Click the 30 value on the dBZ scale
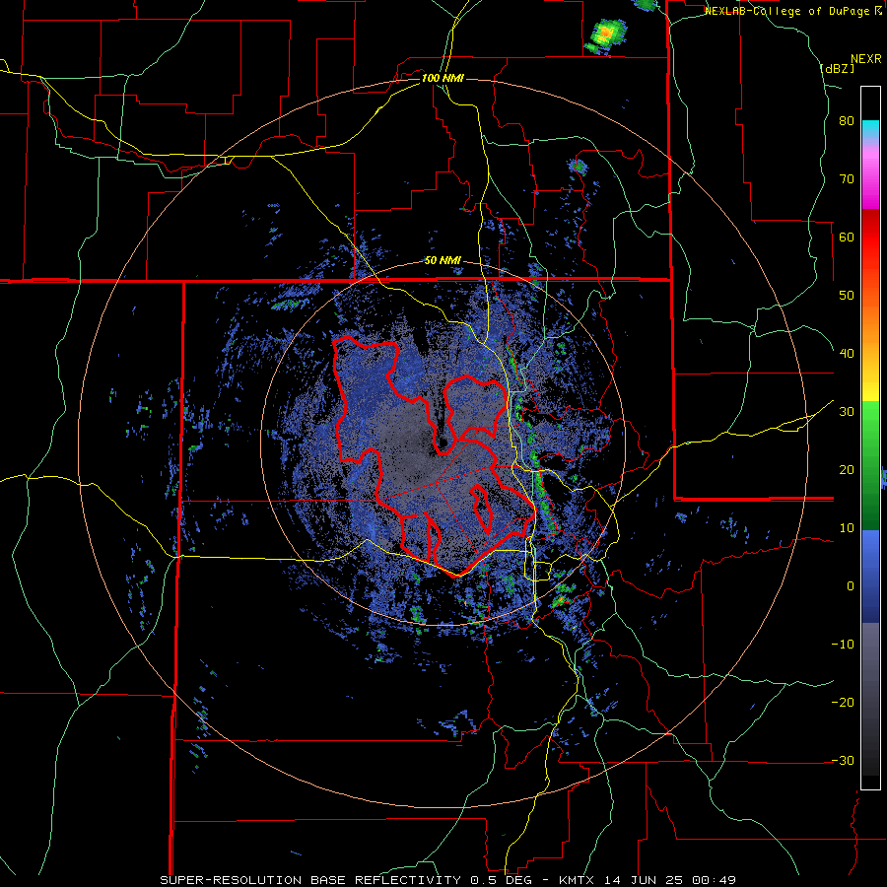 coord(847,411)
